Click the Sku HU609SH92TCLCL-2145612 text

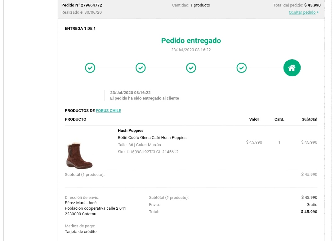point(148,152)
